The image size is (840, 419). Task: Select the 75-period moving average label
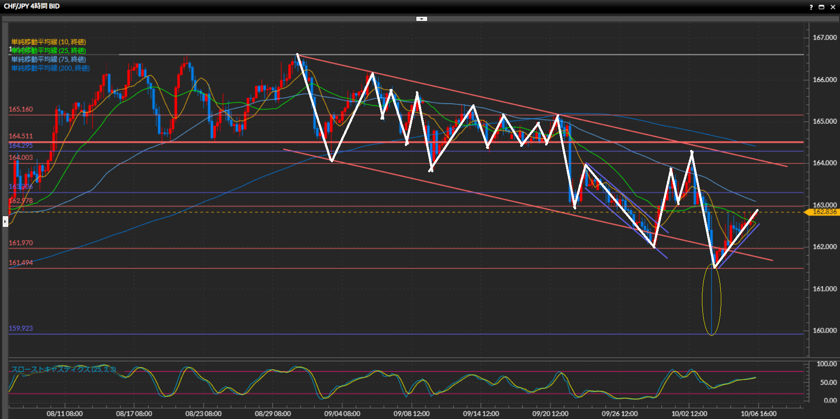point(48,60)
